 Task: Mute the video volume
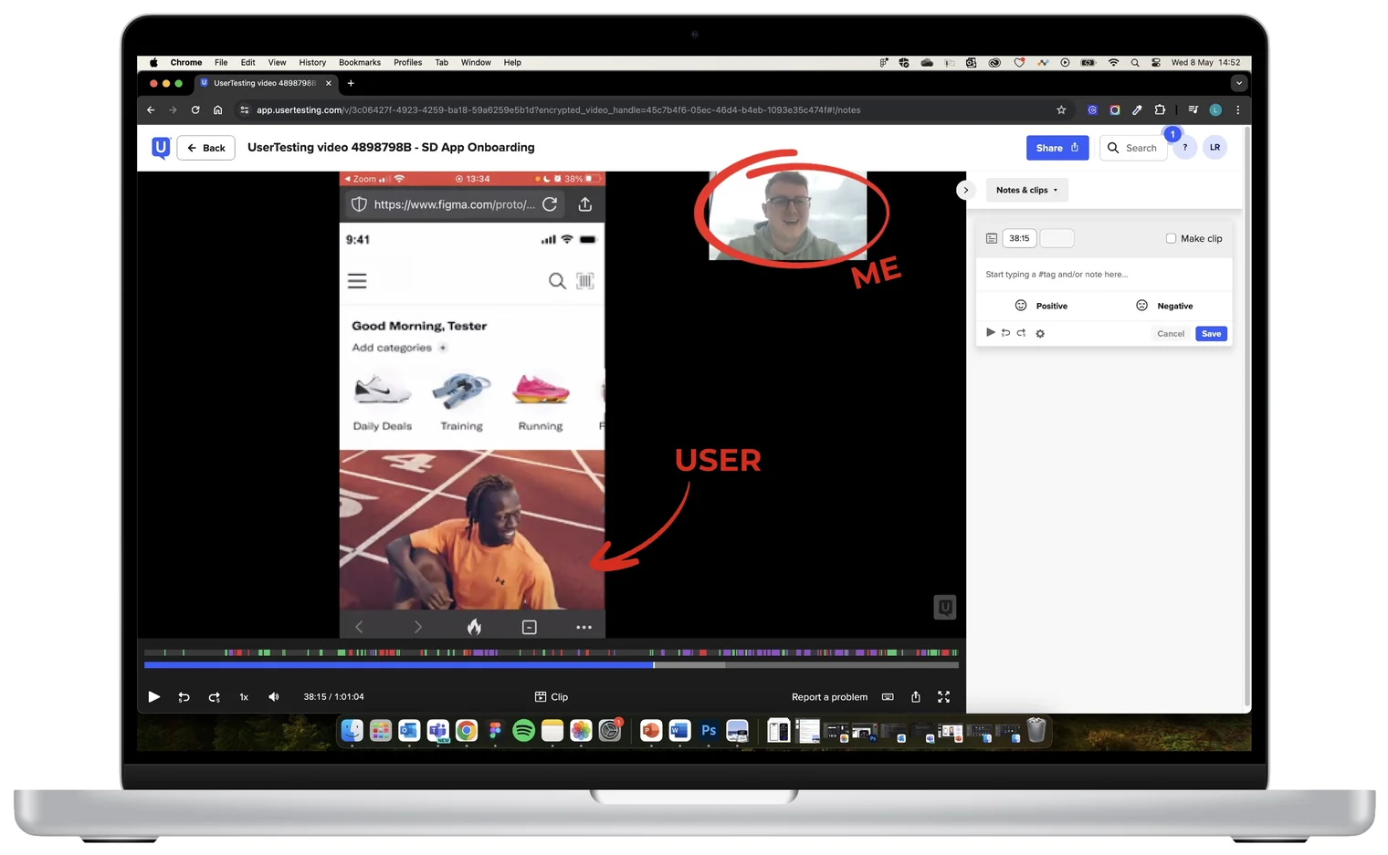(x=273, y=697)
